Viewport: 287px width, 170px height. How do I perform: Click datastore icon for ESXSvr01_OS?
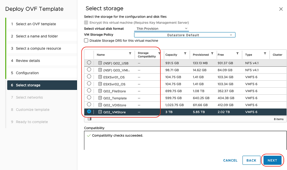pos(100,77)
